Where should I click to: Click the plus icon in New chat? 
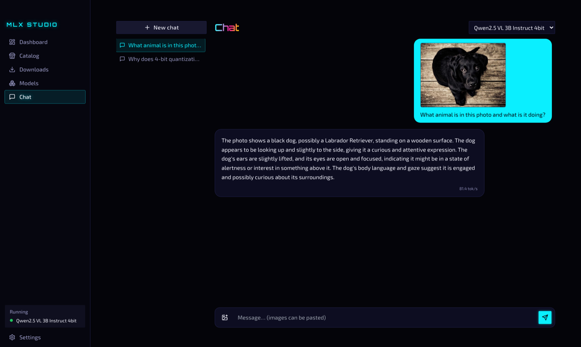click(x=147, y=28)
